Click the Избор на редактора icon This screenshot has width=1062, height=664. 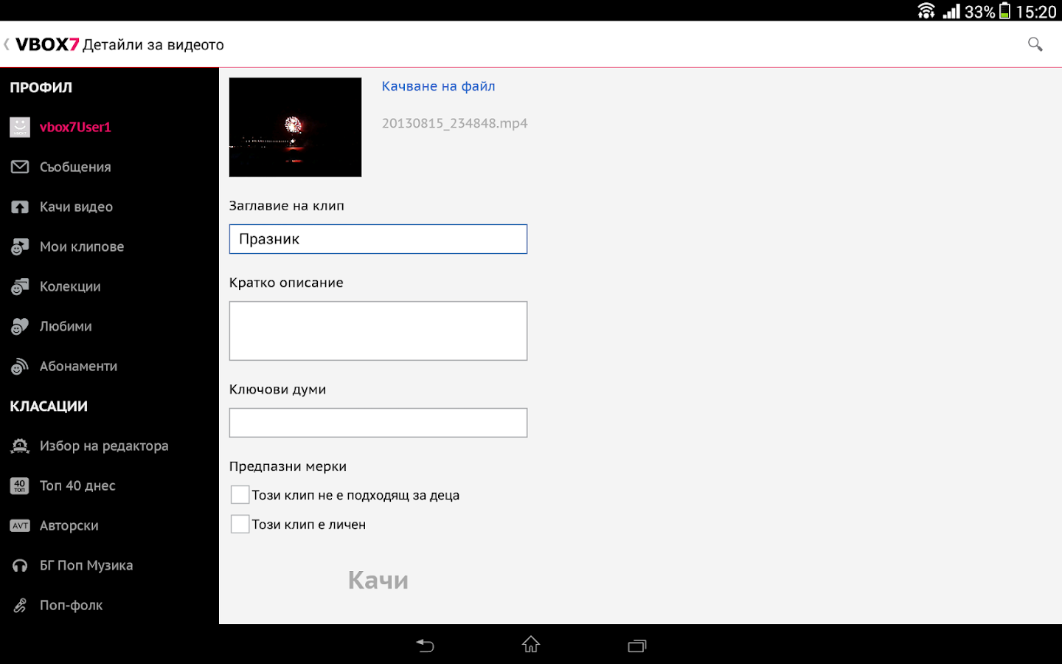[x=19, y=446]
